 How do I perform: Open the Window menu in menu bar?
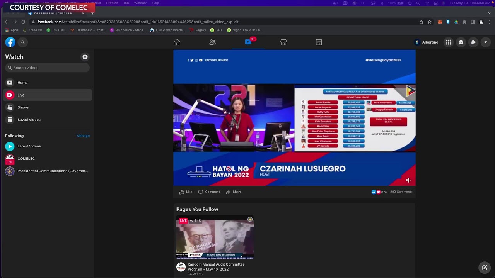pyautogui.click(x=140, y=3)
